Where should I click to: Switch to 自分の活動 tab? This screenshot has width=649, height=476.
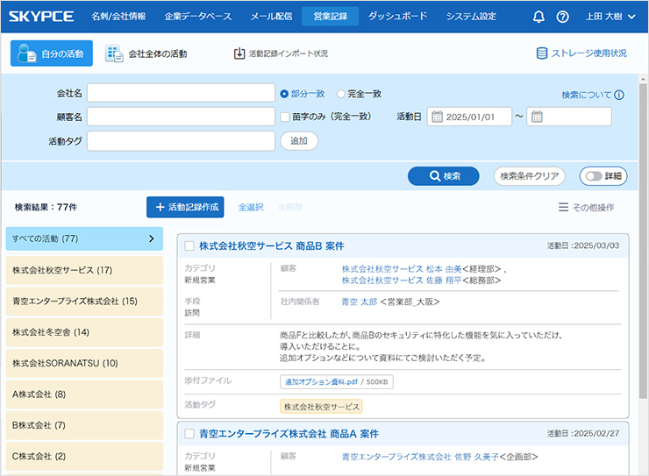pyautogui.click(x=52, y=53)
